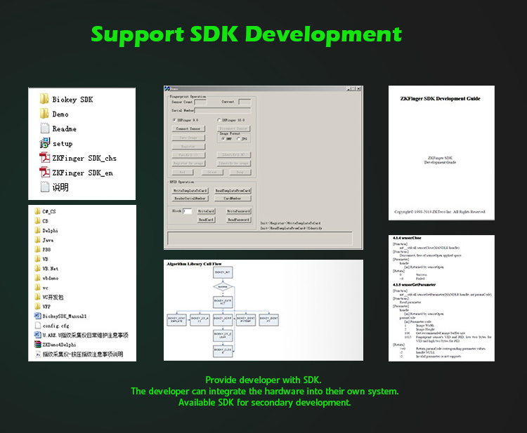Open the Java folder icon
Screen dimensions: 527x433
[38, 240]
